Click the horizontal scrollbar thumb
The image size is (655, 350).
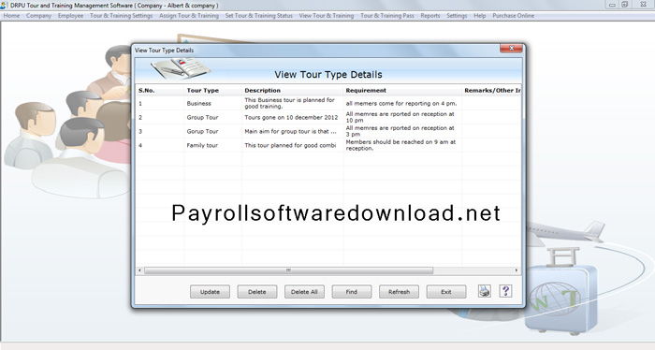288,270
